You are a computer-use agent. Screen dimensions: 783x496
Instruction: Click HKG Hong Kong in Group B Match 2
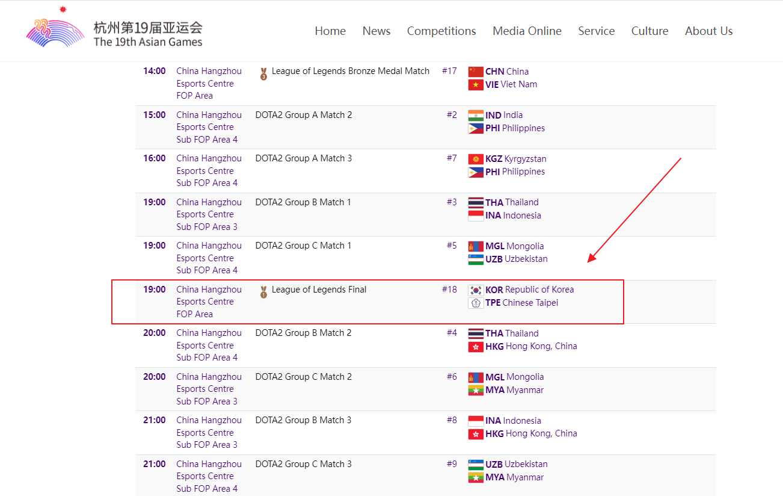point(531,346)
